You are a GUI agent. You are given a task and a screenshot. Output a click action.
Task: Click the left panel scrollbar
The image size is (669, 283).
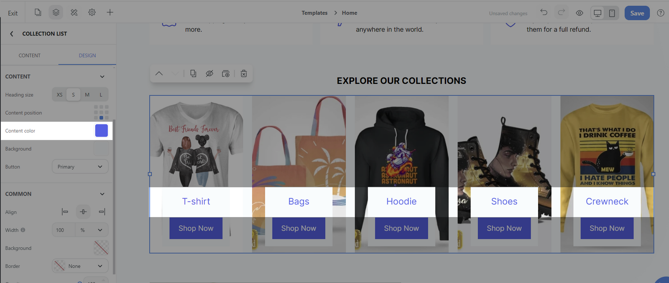(x=114, y=196)
